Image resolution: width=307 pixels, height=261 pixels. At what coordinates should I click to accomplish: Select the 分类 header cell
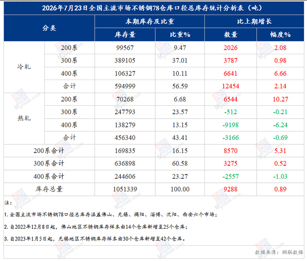point(49,28)
